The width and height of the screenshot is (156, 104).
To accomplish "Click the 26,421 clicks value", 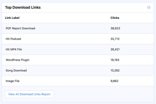I will (x=115, y=49).
